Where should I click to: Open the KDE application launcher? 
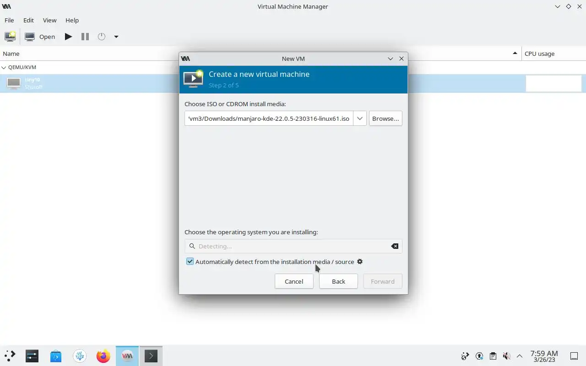click(10, 355)
